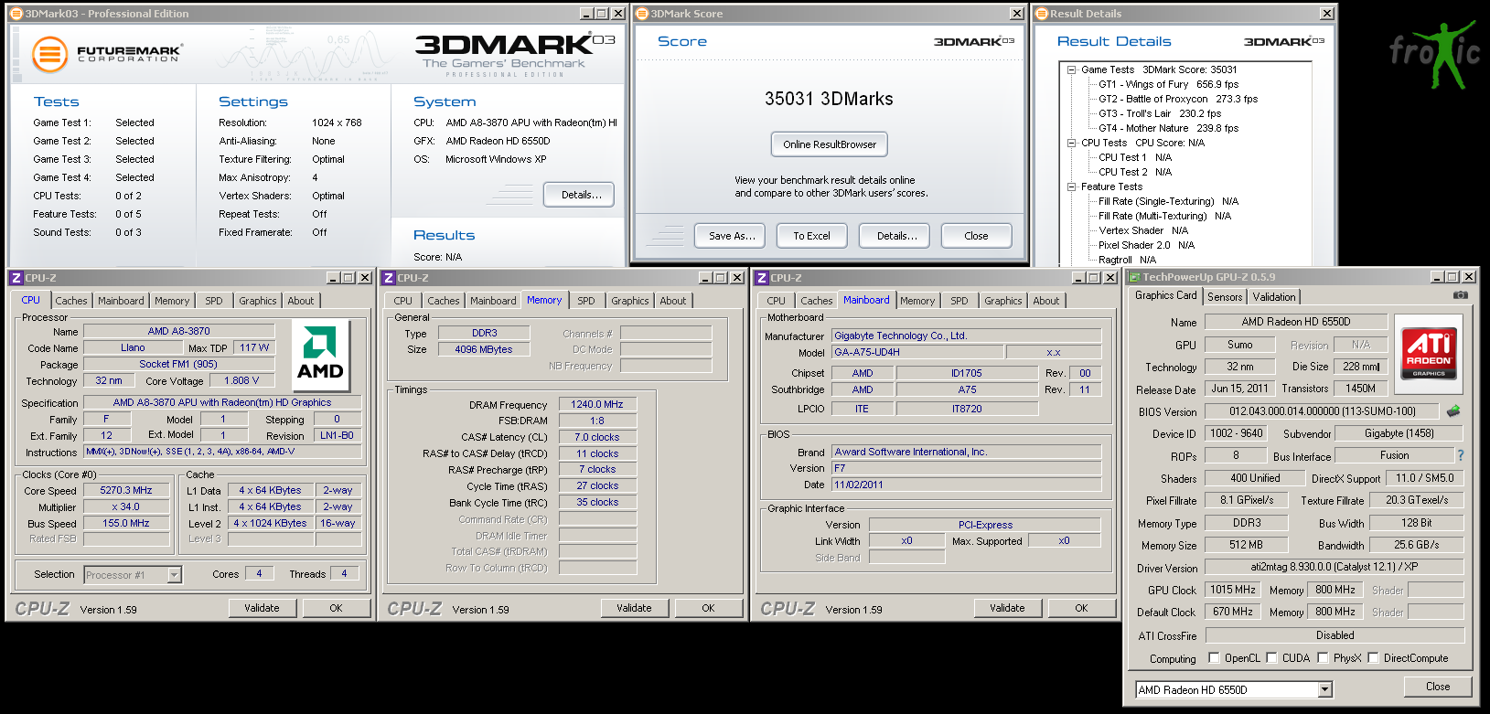Collapse the Game Tests tree node
The width and height of the screenshot is (1490, 714).
point(1071,69)
